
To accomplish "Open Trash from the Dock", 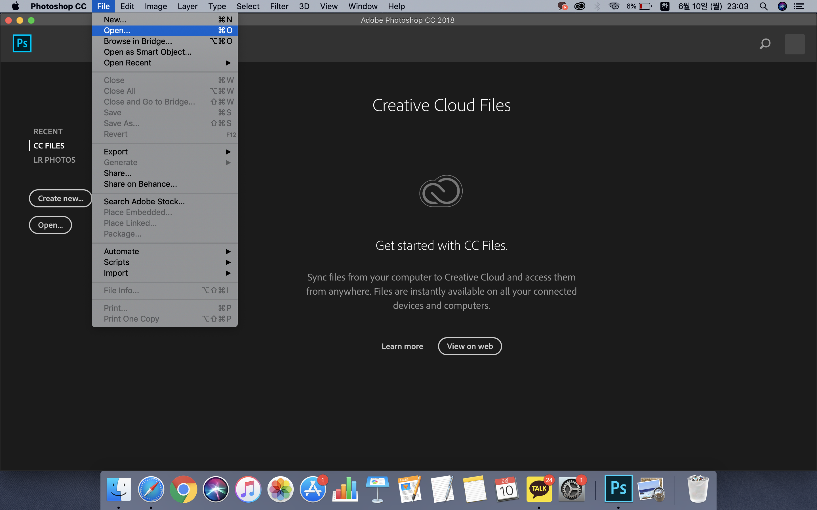I will pos(698,489).
